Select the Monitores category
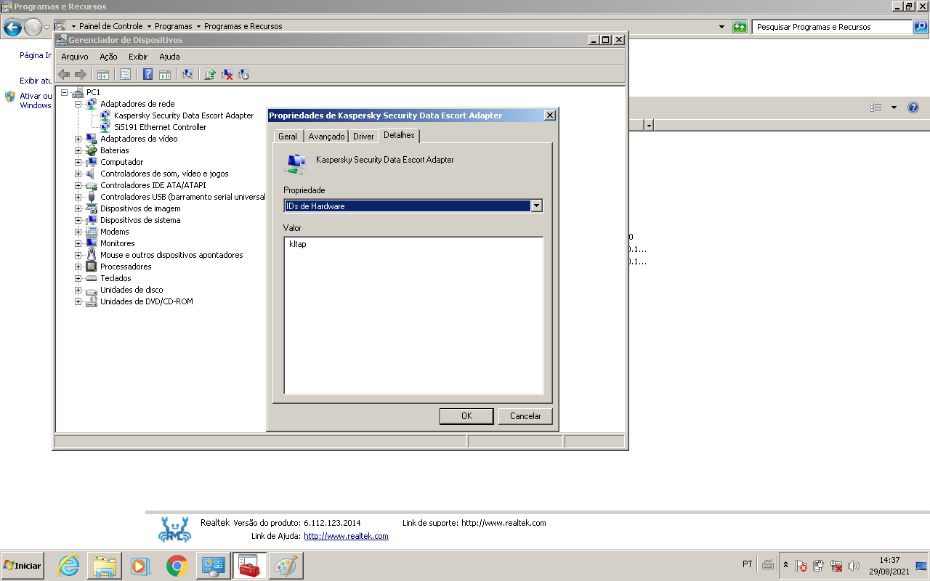The width and height of the screenshot is (930, 581). [117, 243]
